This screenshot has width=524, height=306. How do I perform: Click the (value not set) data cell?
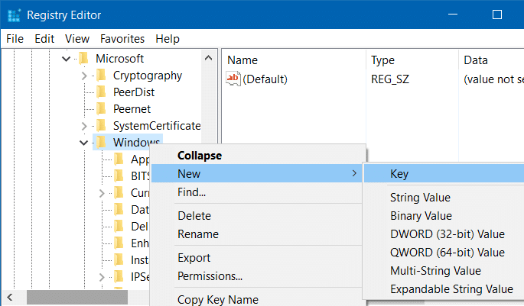click(493, 79)
